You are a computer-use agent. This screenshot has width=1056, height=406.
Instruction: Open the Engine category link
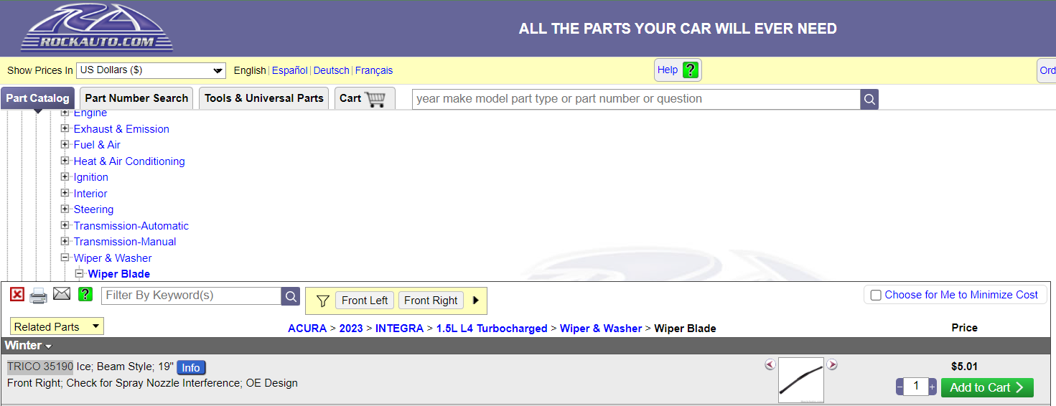[x=90, y=113]
